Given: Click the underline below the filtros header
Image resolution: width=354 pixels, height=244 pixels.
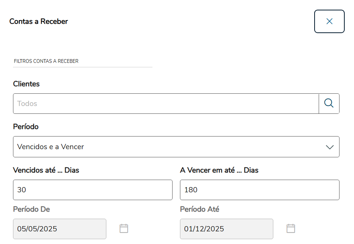Looking at the screenshot, I should coord(83,67).
